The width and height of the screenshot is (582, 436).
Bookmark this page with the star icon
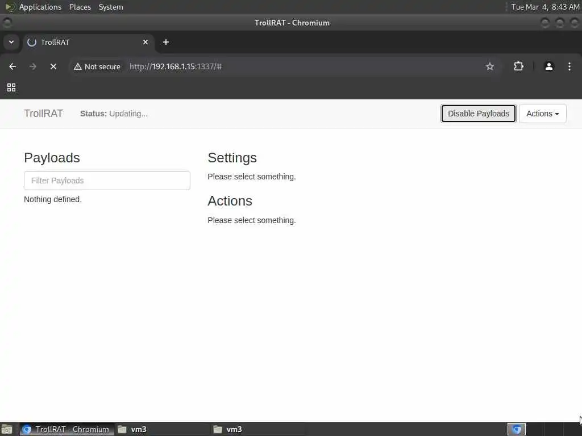[x=489, y=66]
